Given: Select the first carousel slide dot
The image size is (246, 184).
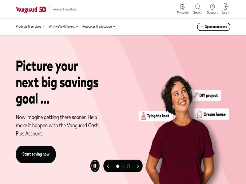Looking at the screenshot, I should 117,166.
